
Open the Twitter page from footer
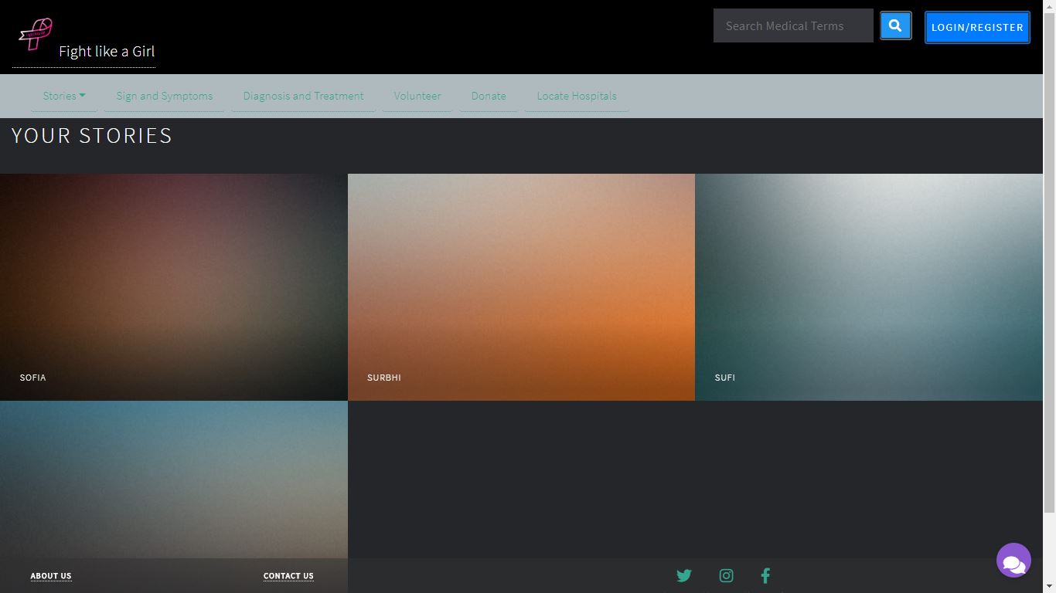684,575
